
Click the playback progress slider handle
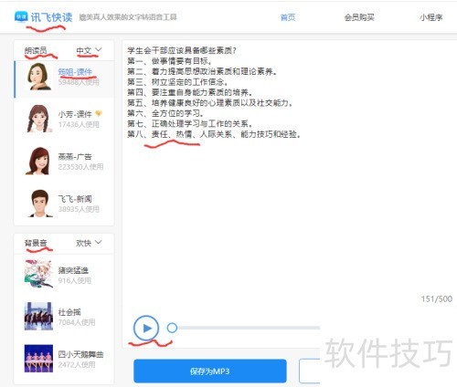click(x=172, y=328)
